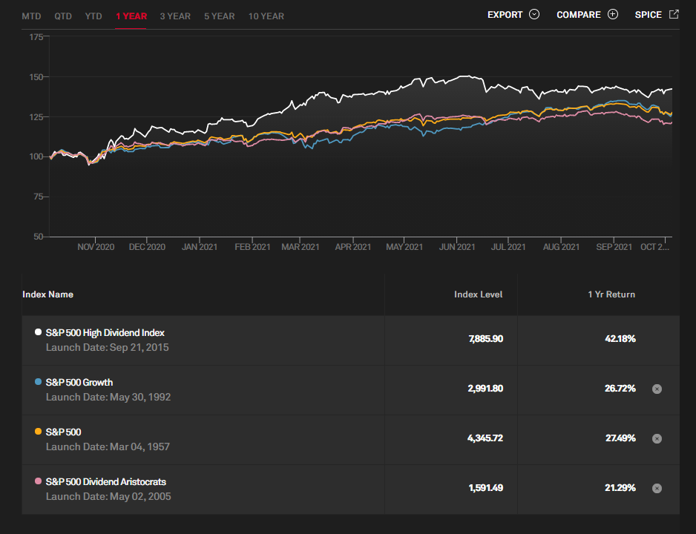
Task: Click the pink Dividend Aristocrats color dot
Action: pyautogui.click(x=38, y=481)
